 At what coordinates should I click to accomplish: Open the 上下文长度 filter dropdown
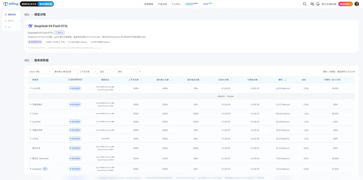click(x=88, y=72)
